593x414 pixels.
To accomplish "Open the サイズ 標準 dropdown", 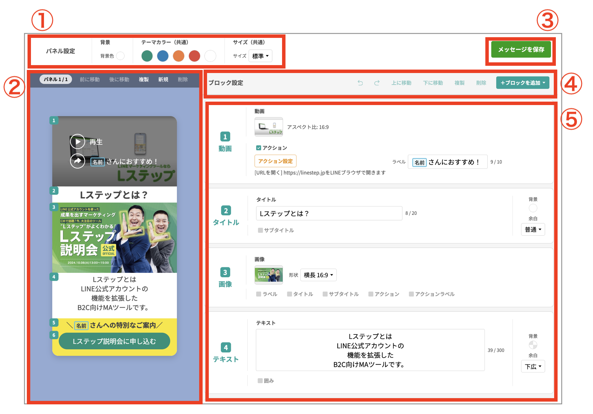I will 260,56.
